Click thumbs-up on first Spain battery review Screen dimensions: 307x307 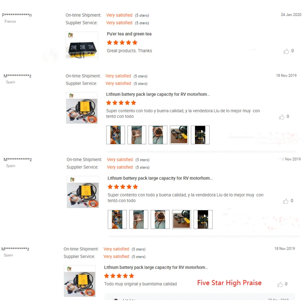282,117
